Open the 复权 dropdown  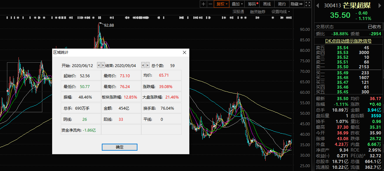(x=222, y=4)
